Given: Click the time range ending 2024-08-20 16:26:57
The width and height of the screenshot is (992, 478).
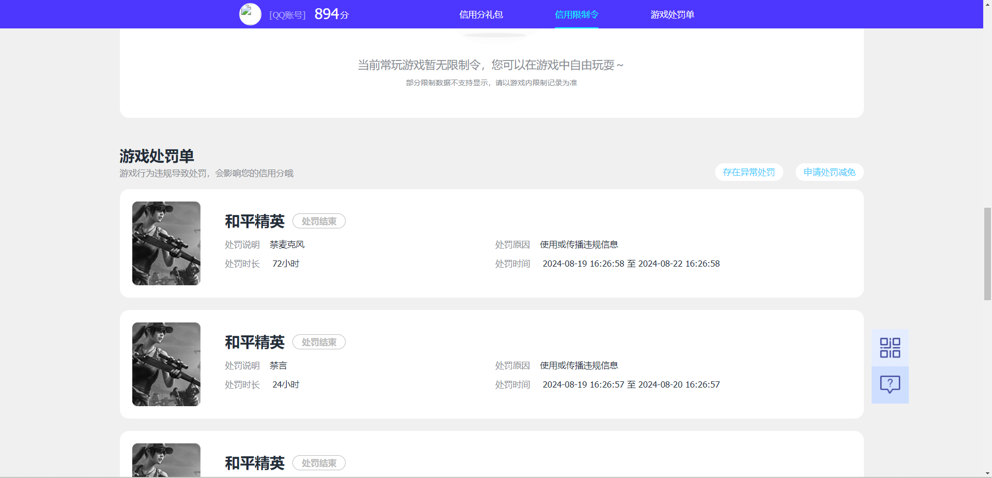Looking at the screenshot, I should 631,384.
